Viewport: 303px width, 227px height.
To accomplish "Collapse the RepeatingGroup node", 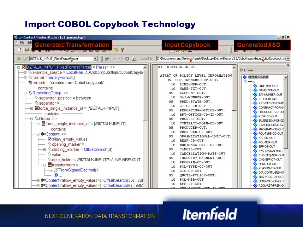I will click(25, 93).
